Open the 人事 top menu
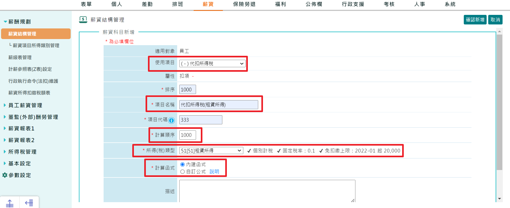Viewport: 510px width, 208px height. coord(420,4)
